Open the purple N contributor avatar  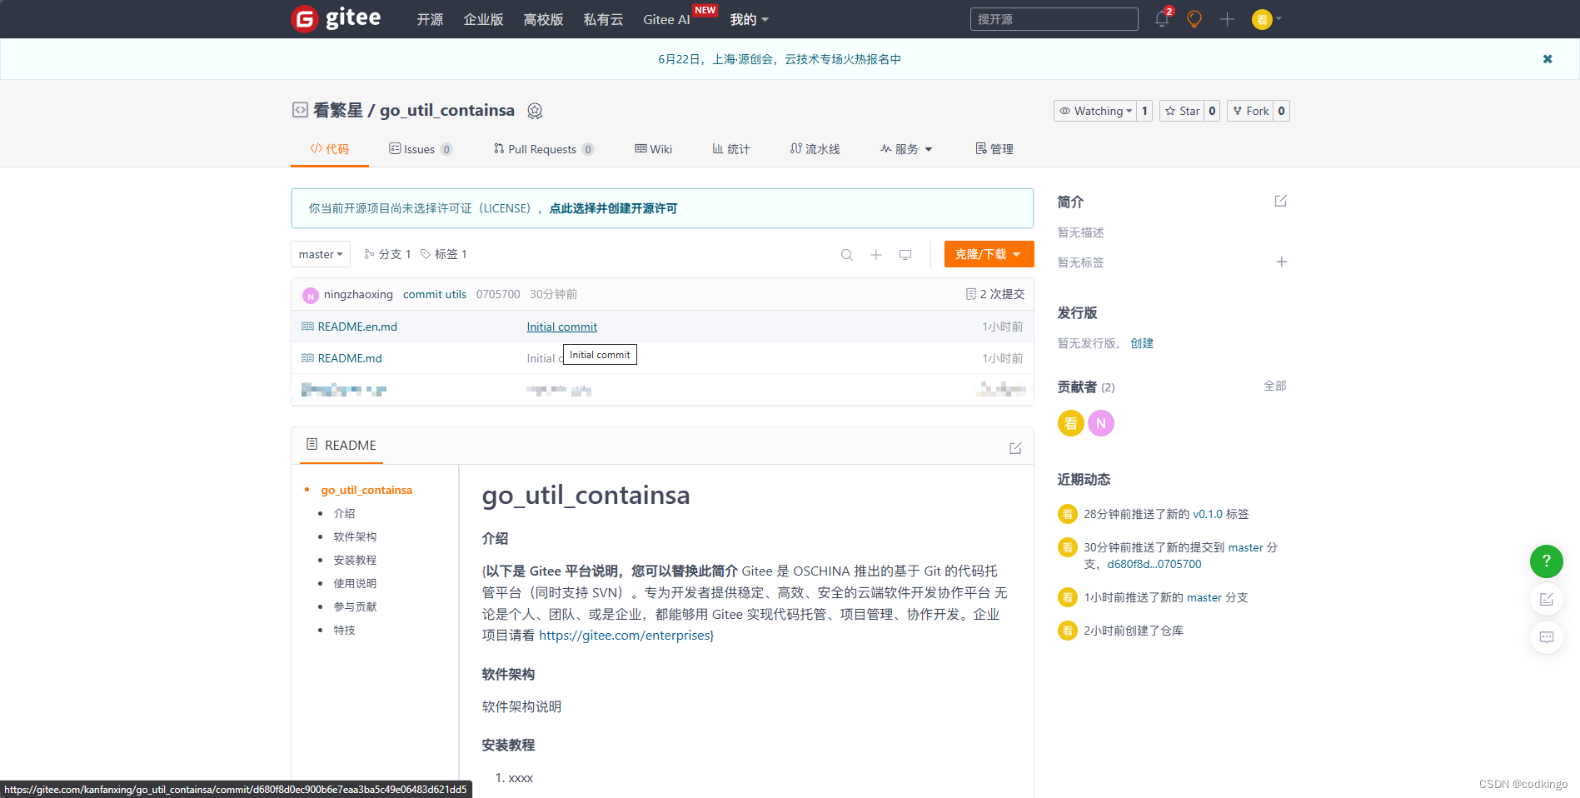pos(1101,423)
